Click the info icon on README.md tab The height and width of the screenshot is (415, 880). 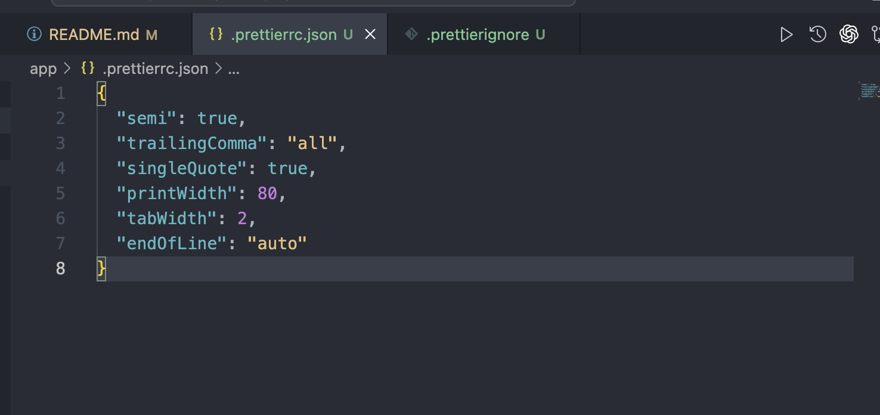click(x=35, y=35)
